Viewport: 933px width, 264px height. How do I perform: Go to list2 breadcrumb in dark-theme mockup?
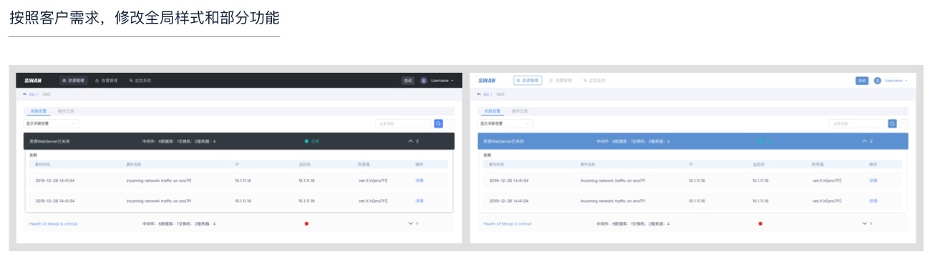[x=47, y=94]
